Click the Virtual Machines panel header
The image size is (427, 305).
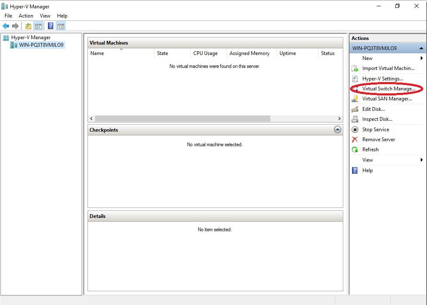point(215,43)
